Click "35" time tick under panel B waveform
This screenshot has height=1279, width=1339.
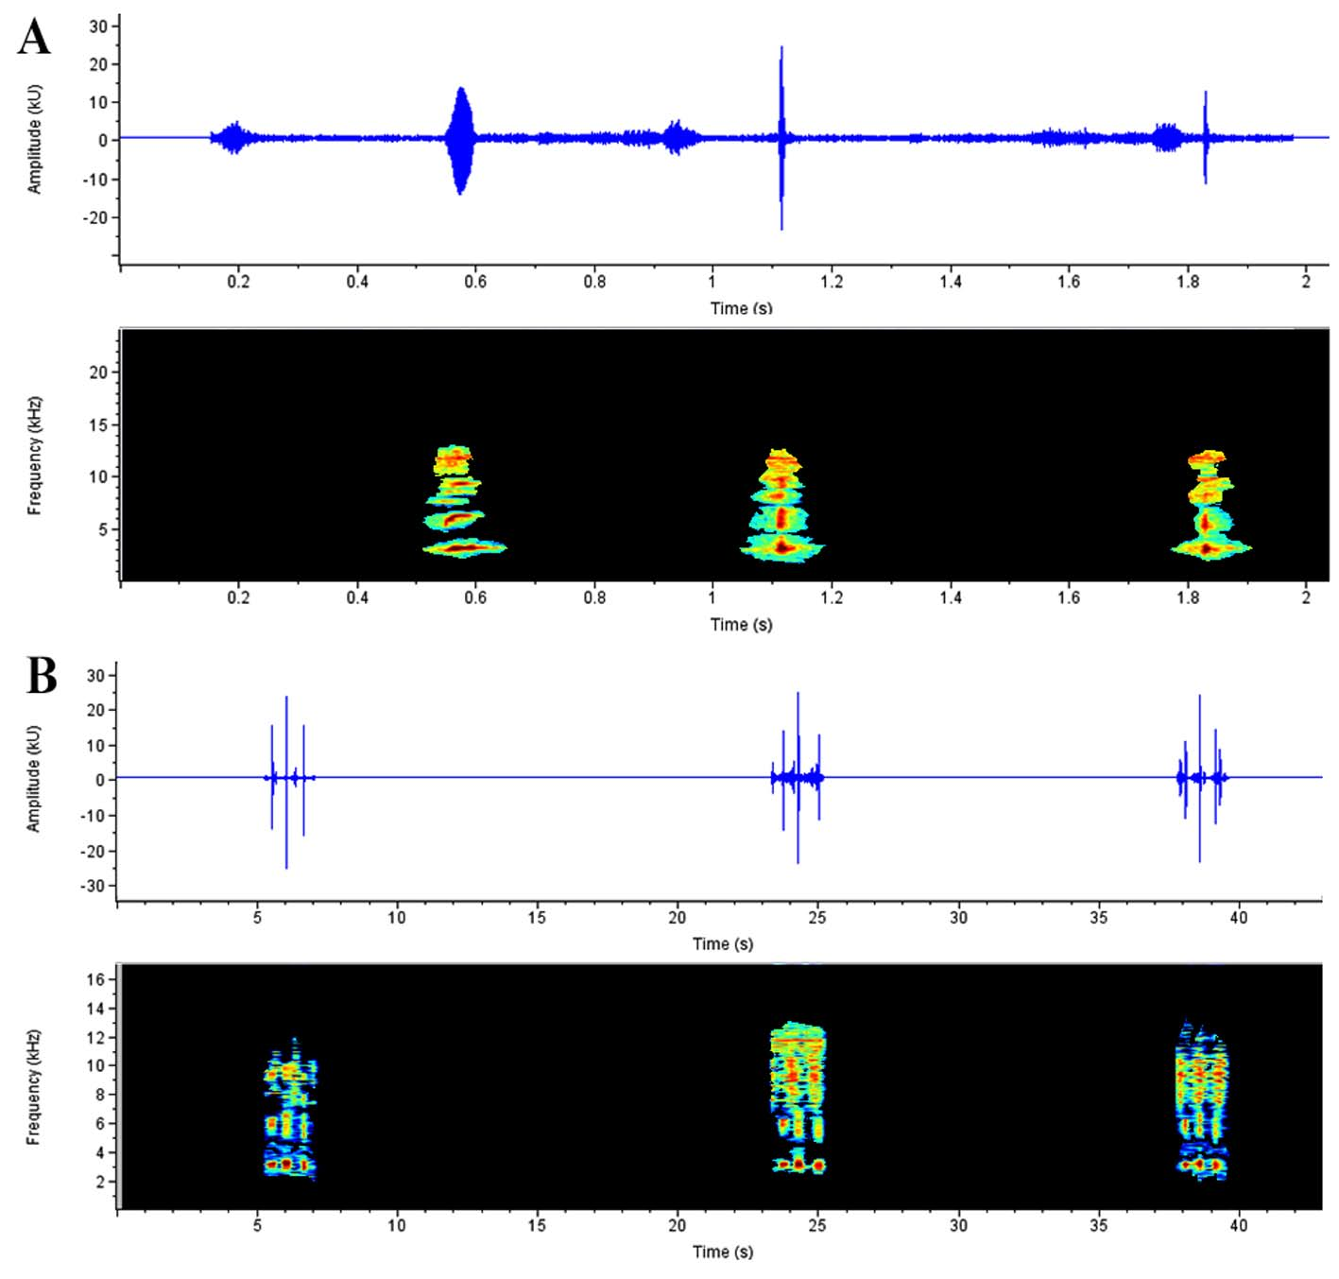1098,917
